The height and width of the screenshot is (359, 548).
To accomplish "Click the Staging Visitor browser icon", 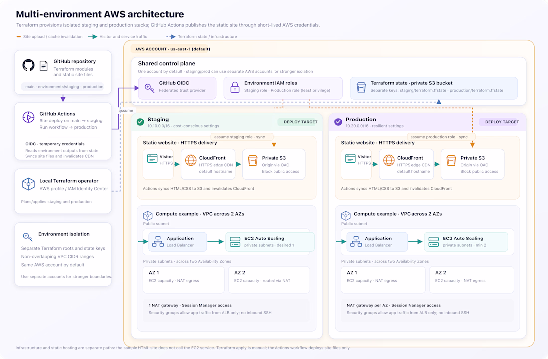I will click(x=152, y=158).
